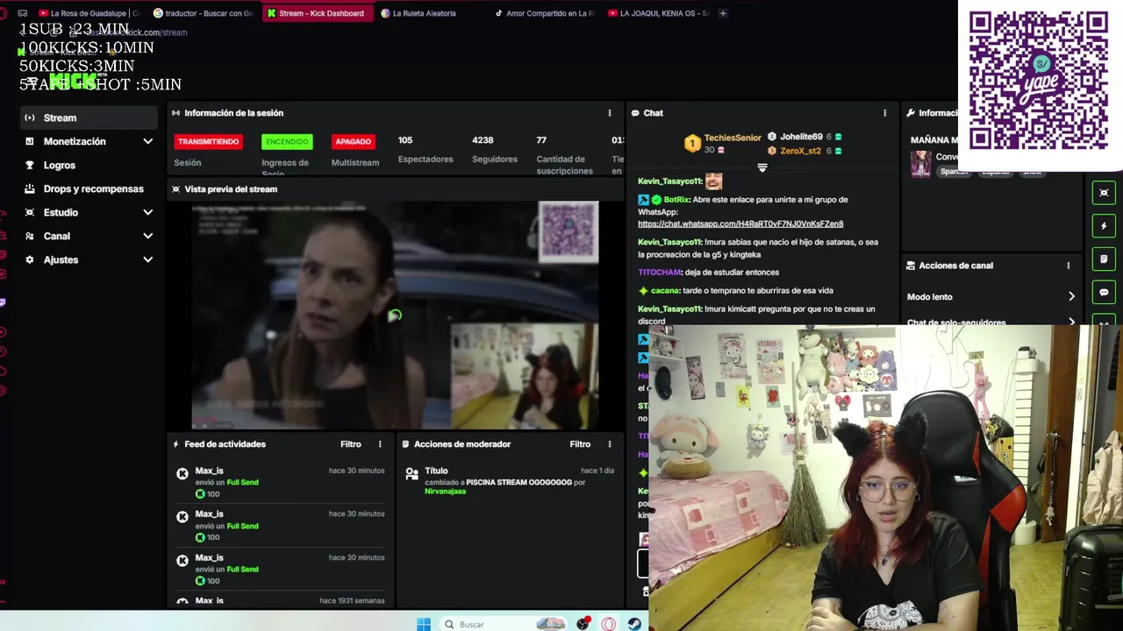Click the Ajustes gear icon
This screenshot has width=1123, height=631.
click(30, 259)
